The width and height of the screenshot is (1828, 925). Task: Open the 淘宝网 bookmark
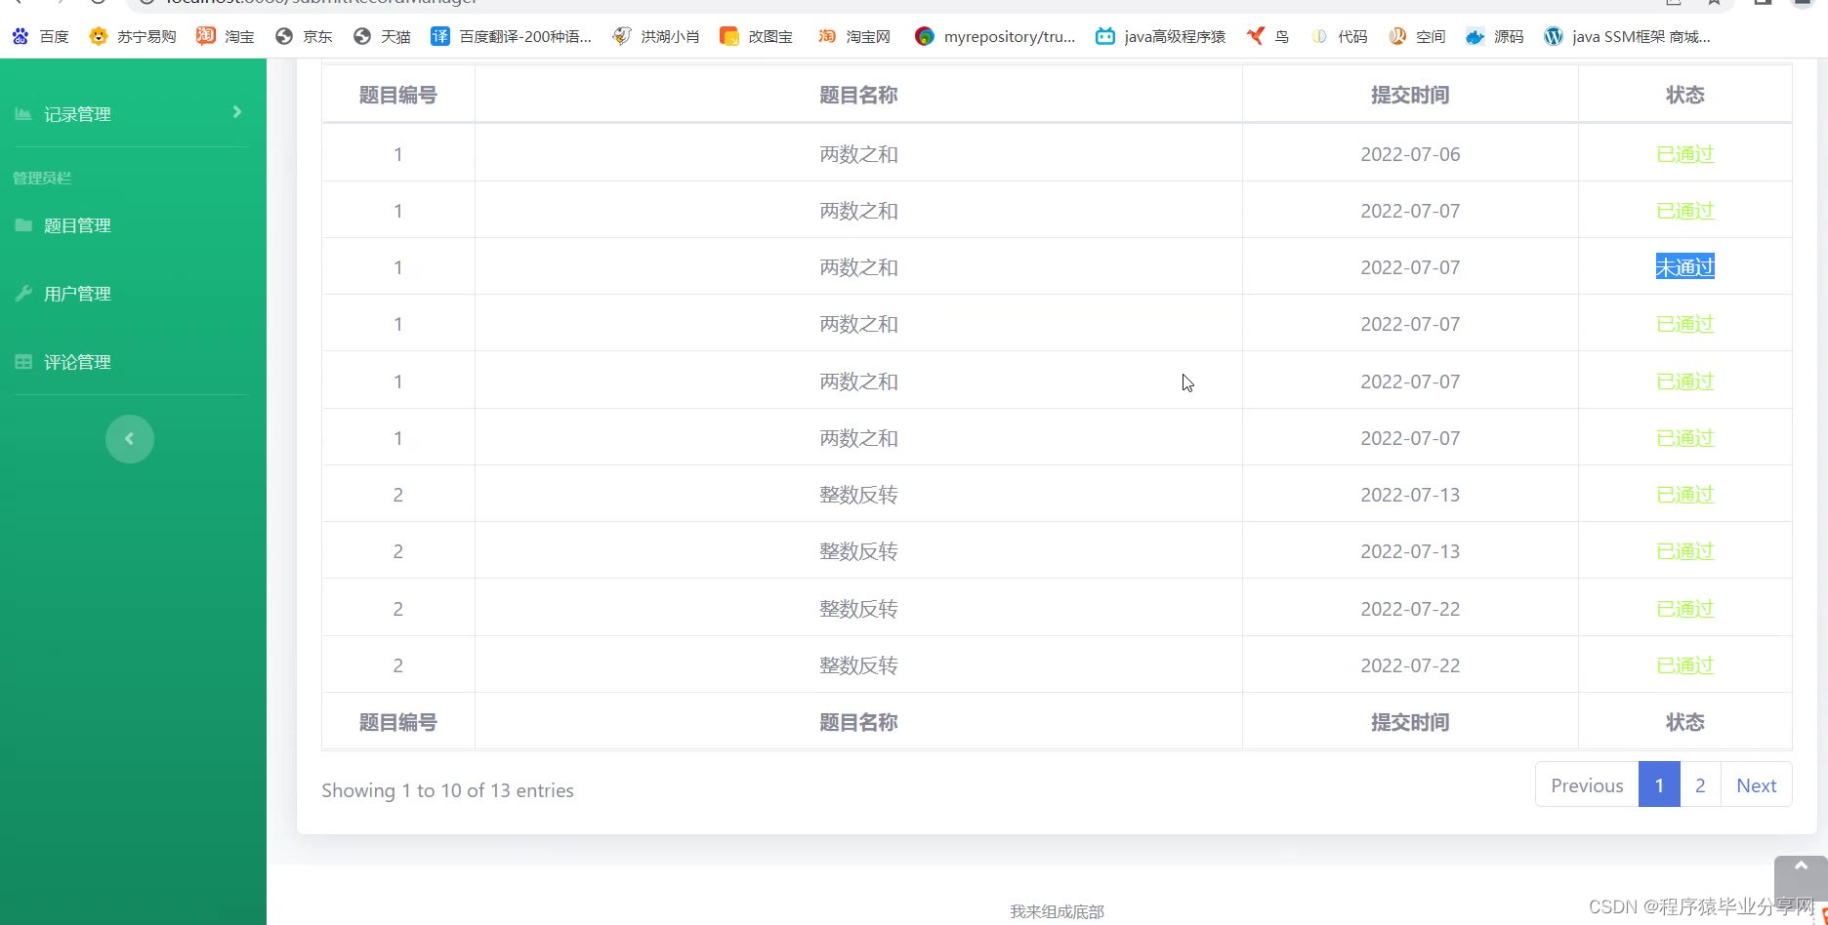854,36
